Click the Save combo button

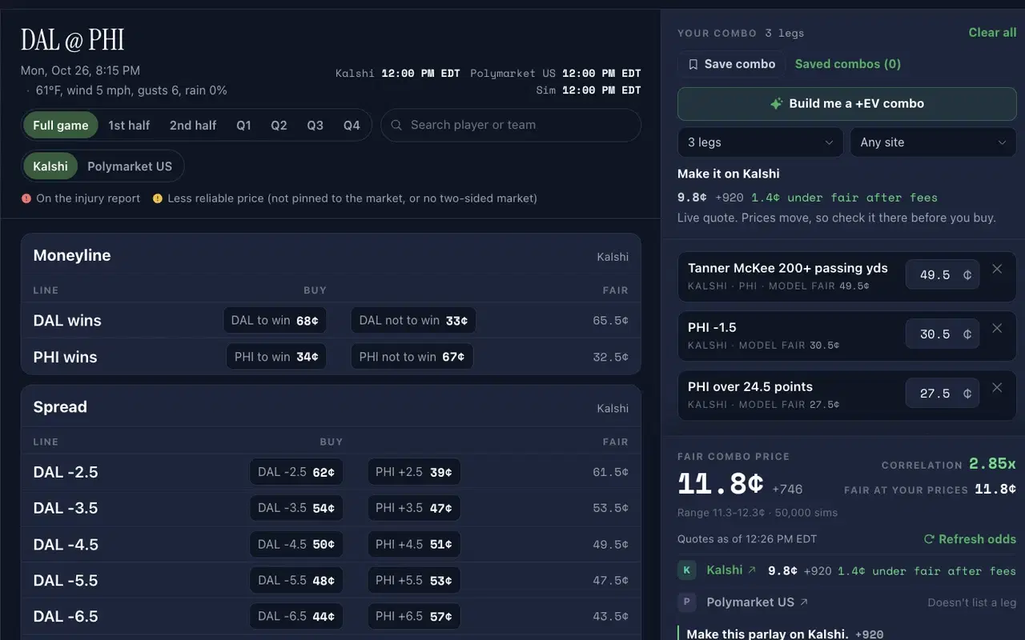tap(732, 64)
